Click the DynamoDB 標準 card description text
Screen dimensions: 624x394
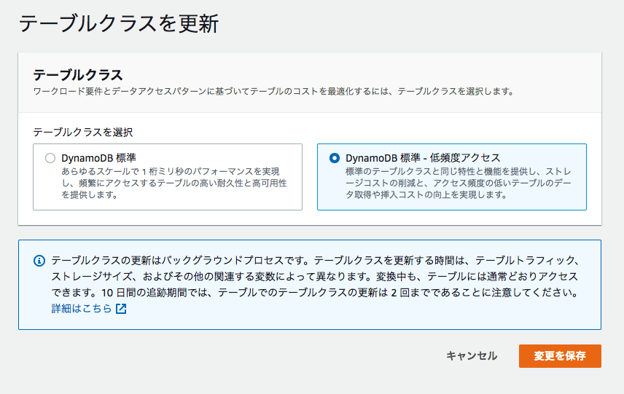pos(174,183)
